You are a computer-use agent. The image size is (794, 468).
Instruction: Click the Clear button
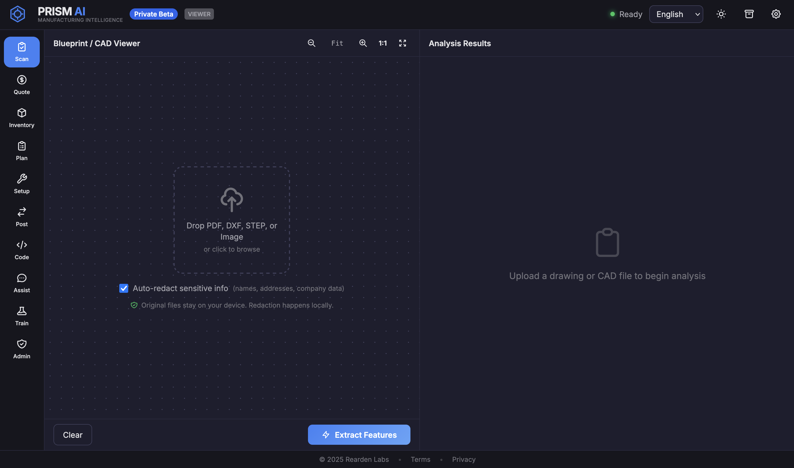73,435
